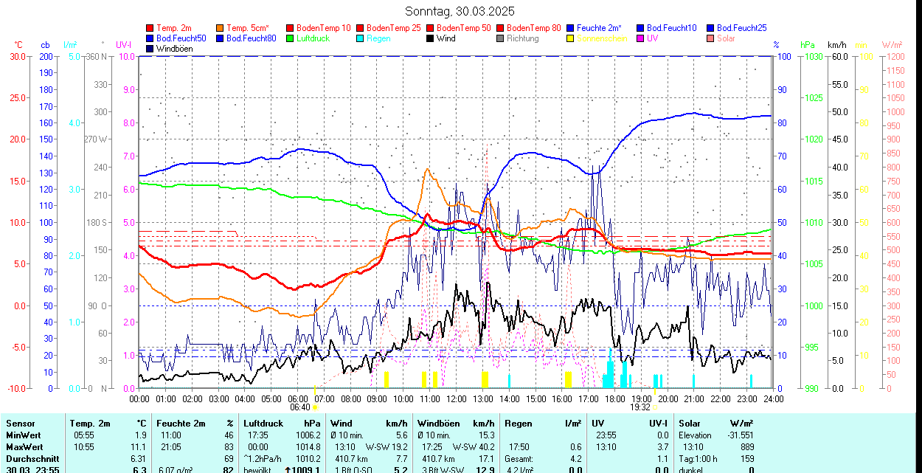
Task: Click the dark Windböen legend square
Action: [x=150, y=49]
